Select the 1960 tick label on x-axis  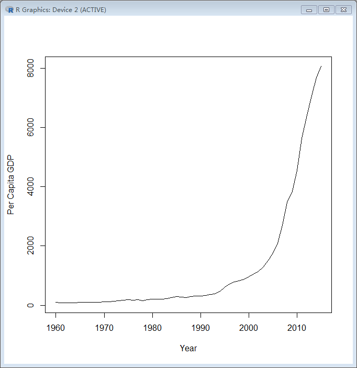coord(56,328)
